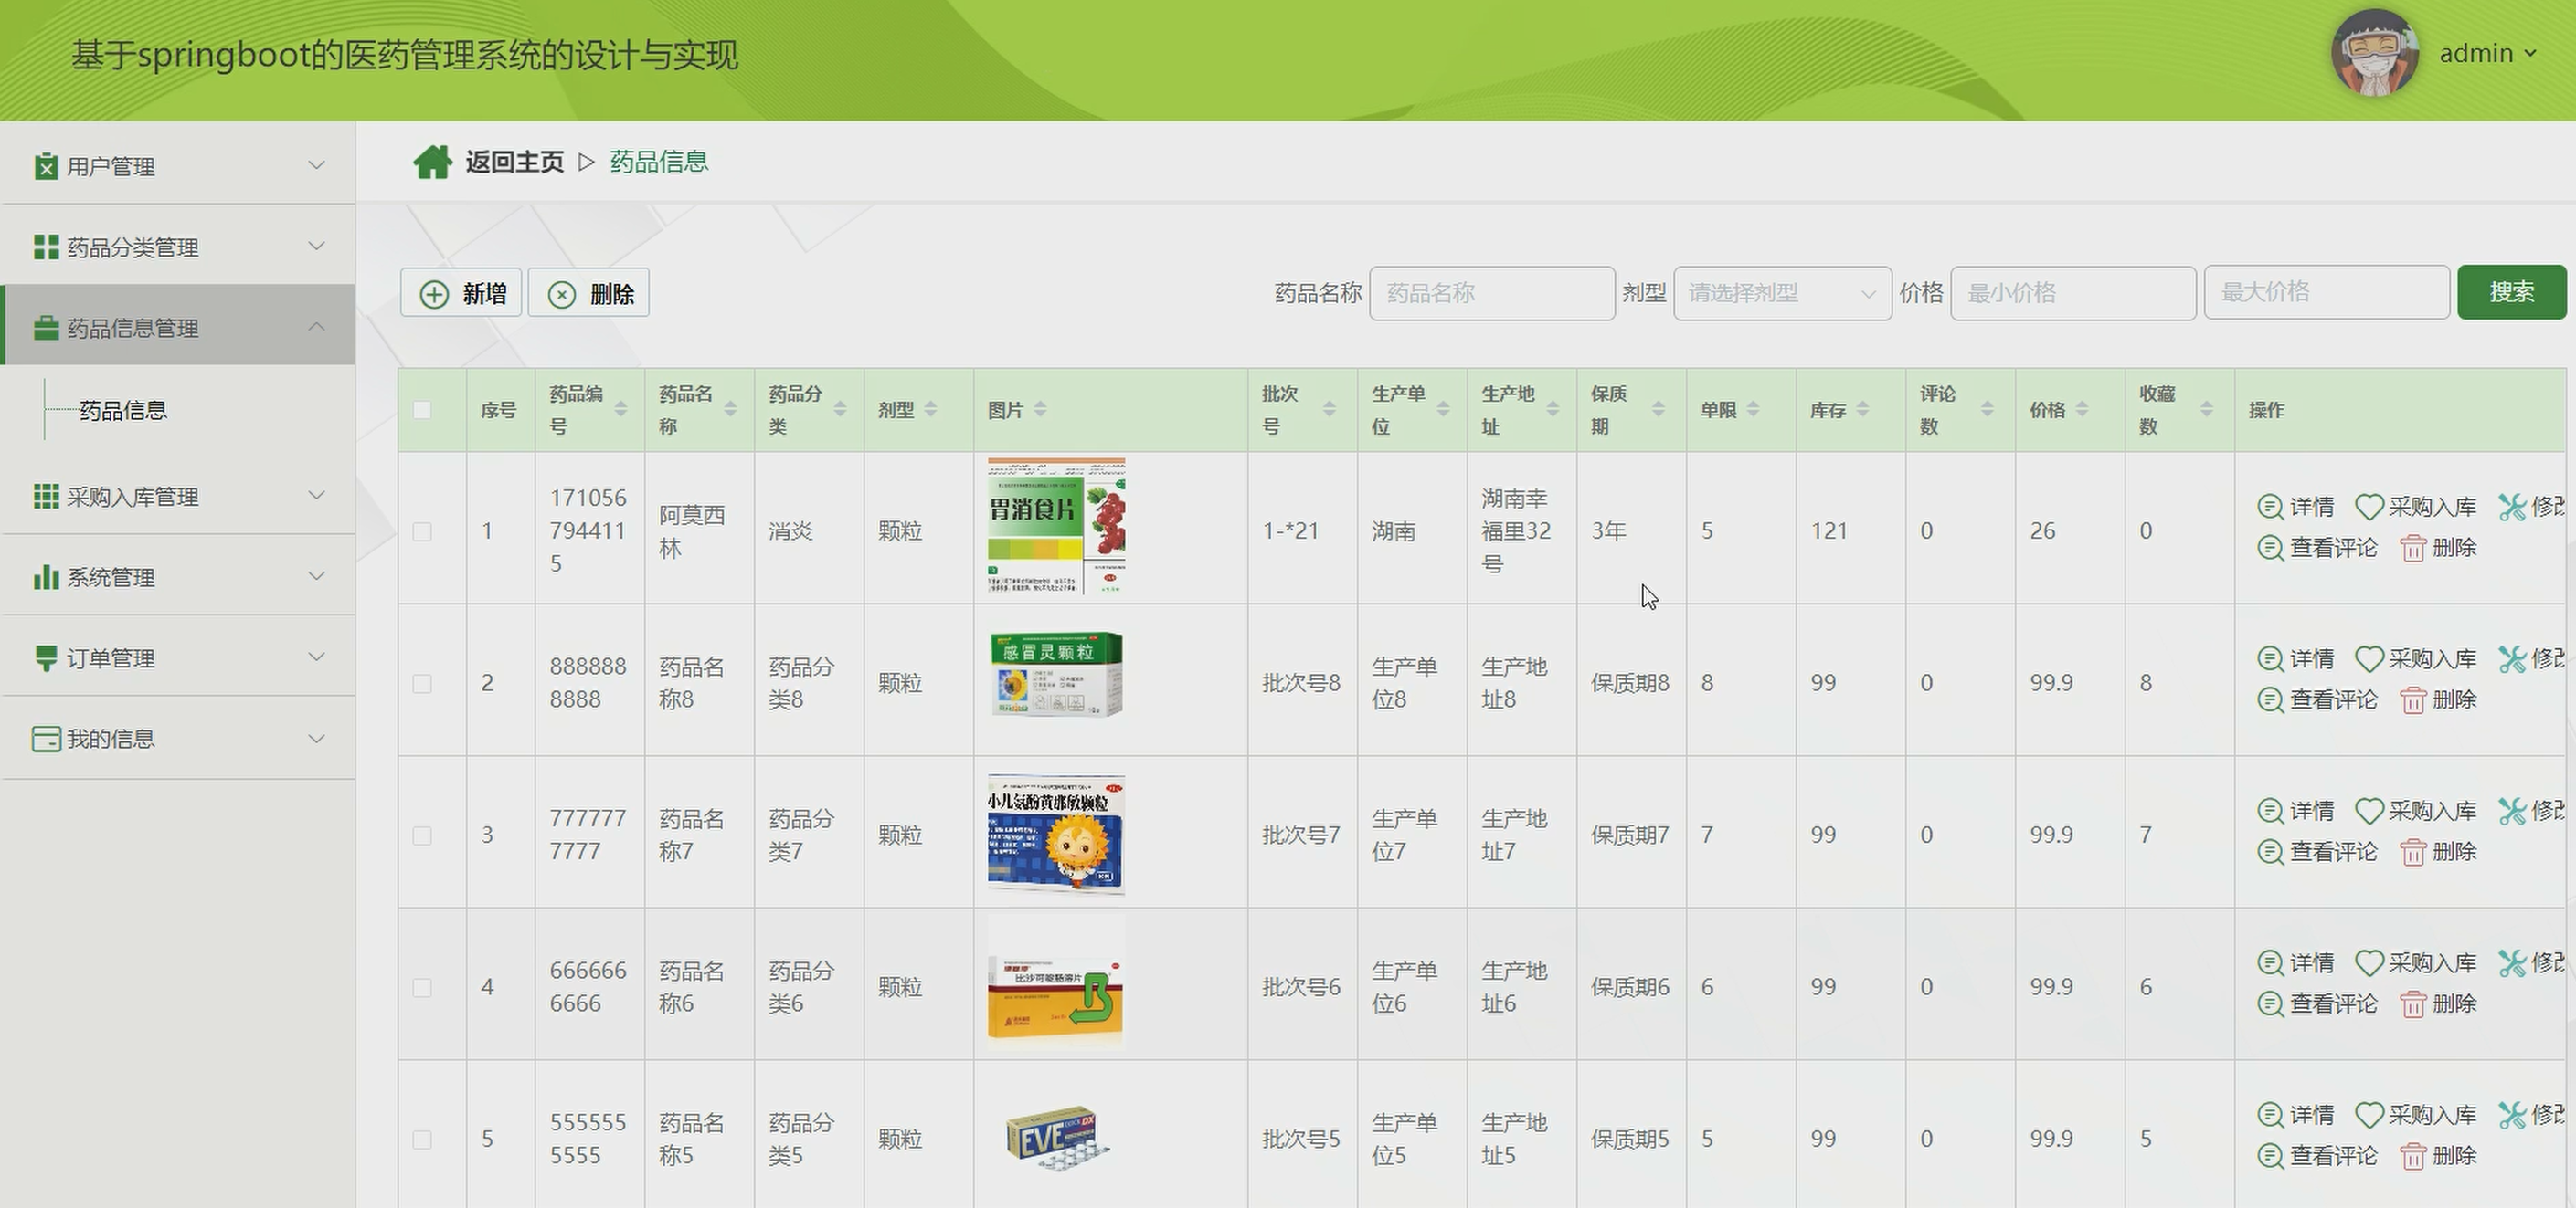Sort by the 收藏数 column arrows
2576x1208 pixels.
pos(2207,410)
